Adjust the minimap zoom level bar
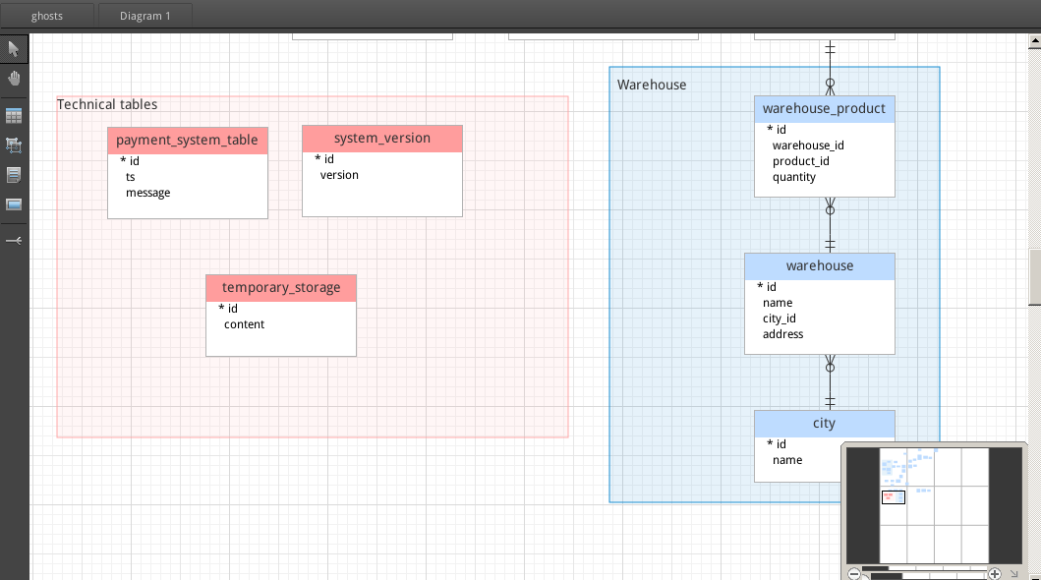The width and height of the screenshot is (1041, 580). pyautogui.click(x=924, y=575)
